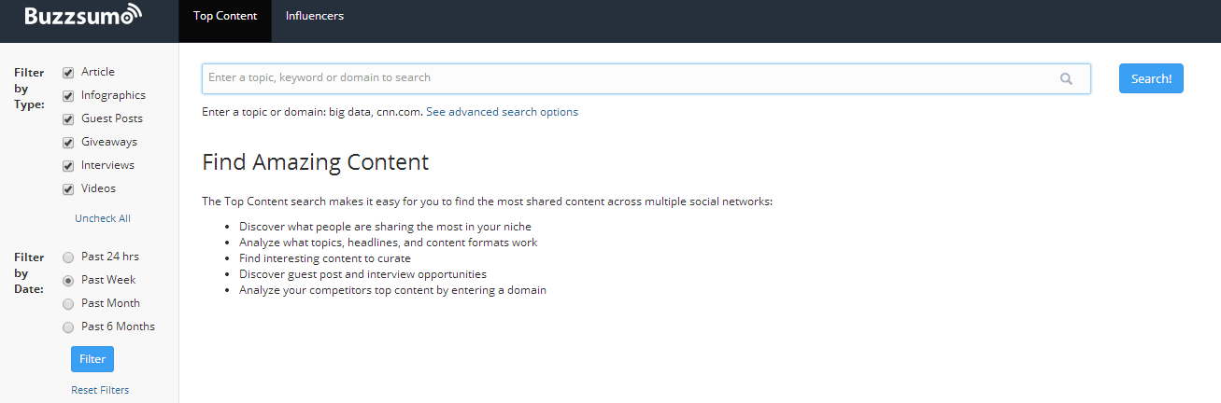
Task: Uncheck the Videos checkbox
Action: (68, 189)
